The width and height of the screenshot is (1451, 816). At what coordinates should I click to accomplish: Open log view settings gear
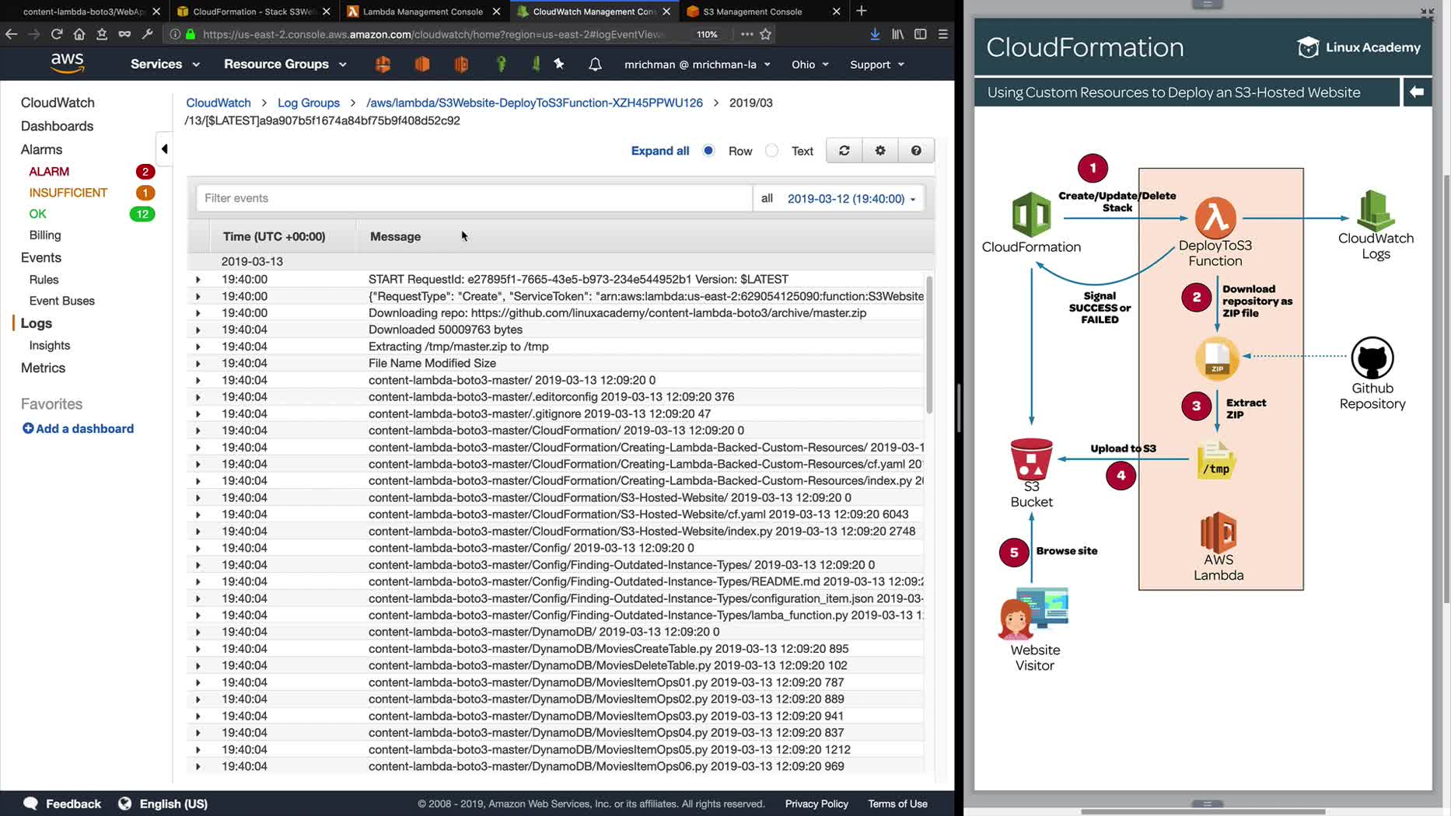coord(880,151)
